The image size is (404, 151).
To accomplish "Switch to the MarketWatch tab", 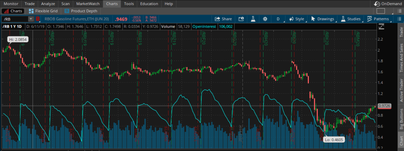I will (88, 4).
